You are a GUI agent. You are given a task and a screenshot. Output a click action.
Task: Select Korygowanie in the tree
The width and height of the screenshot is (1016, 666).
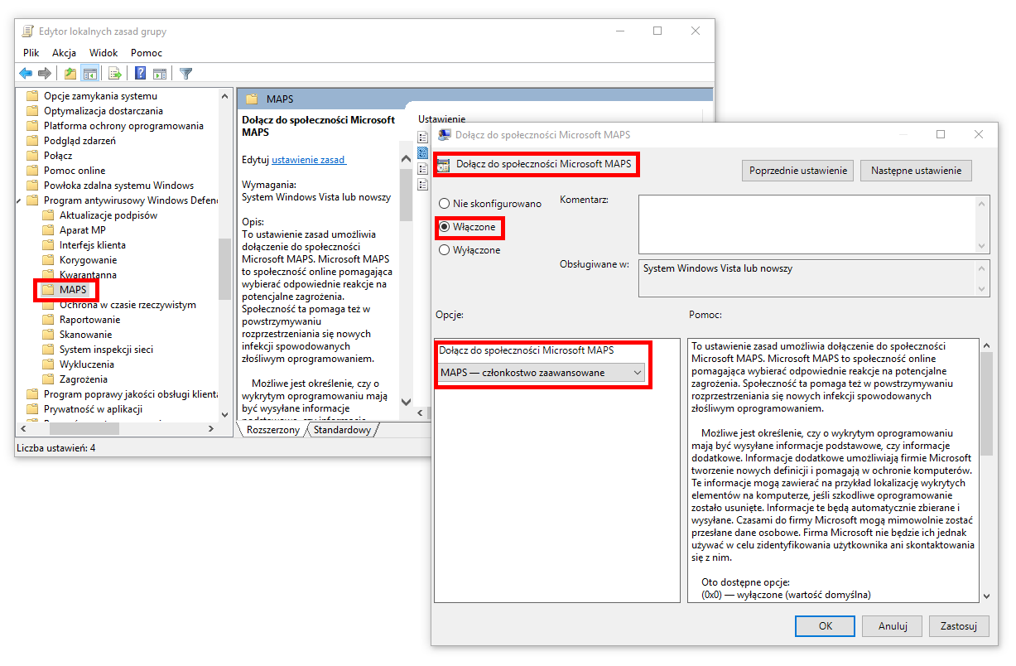89,260
